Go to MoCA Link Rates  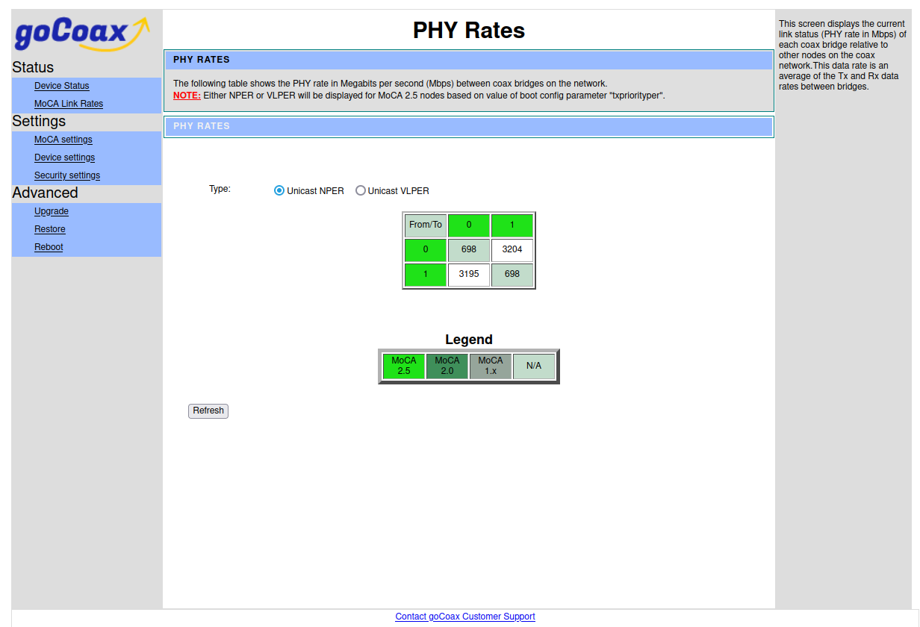point(69,104)
